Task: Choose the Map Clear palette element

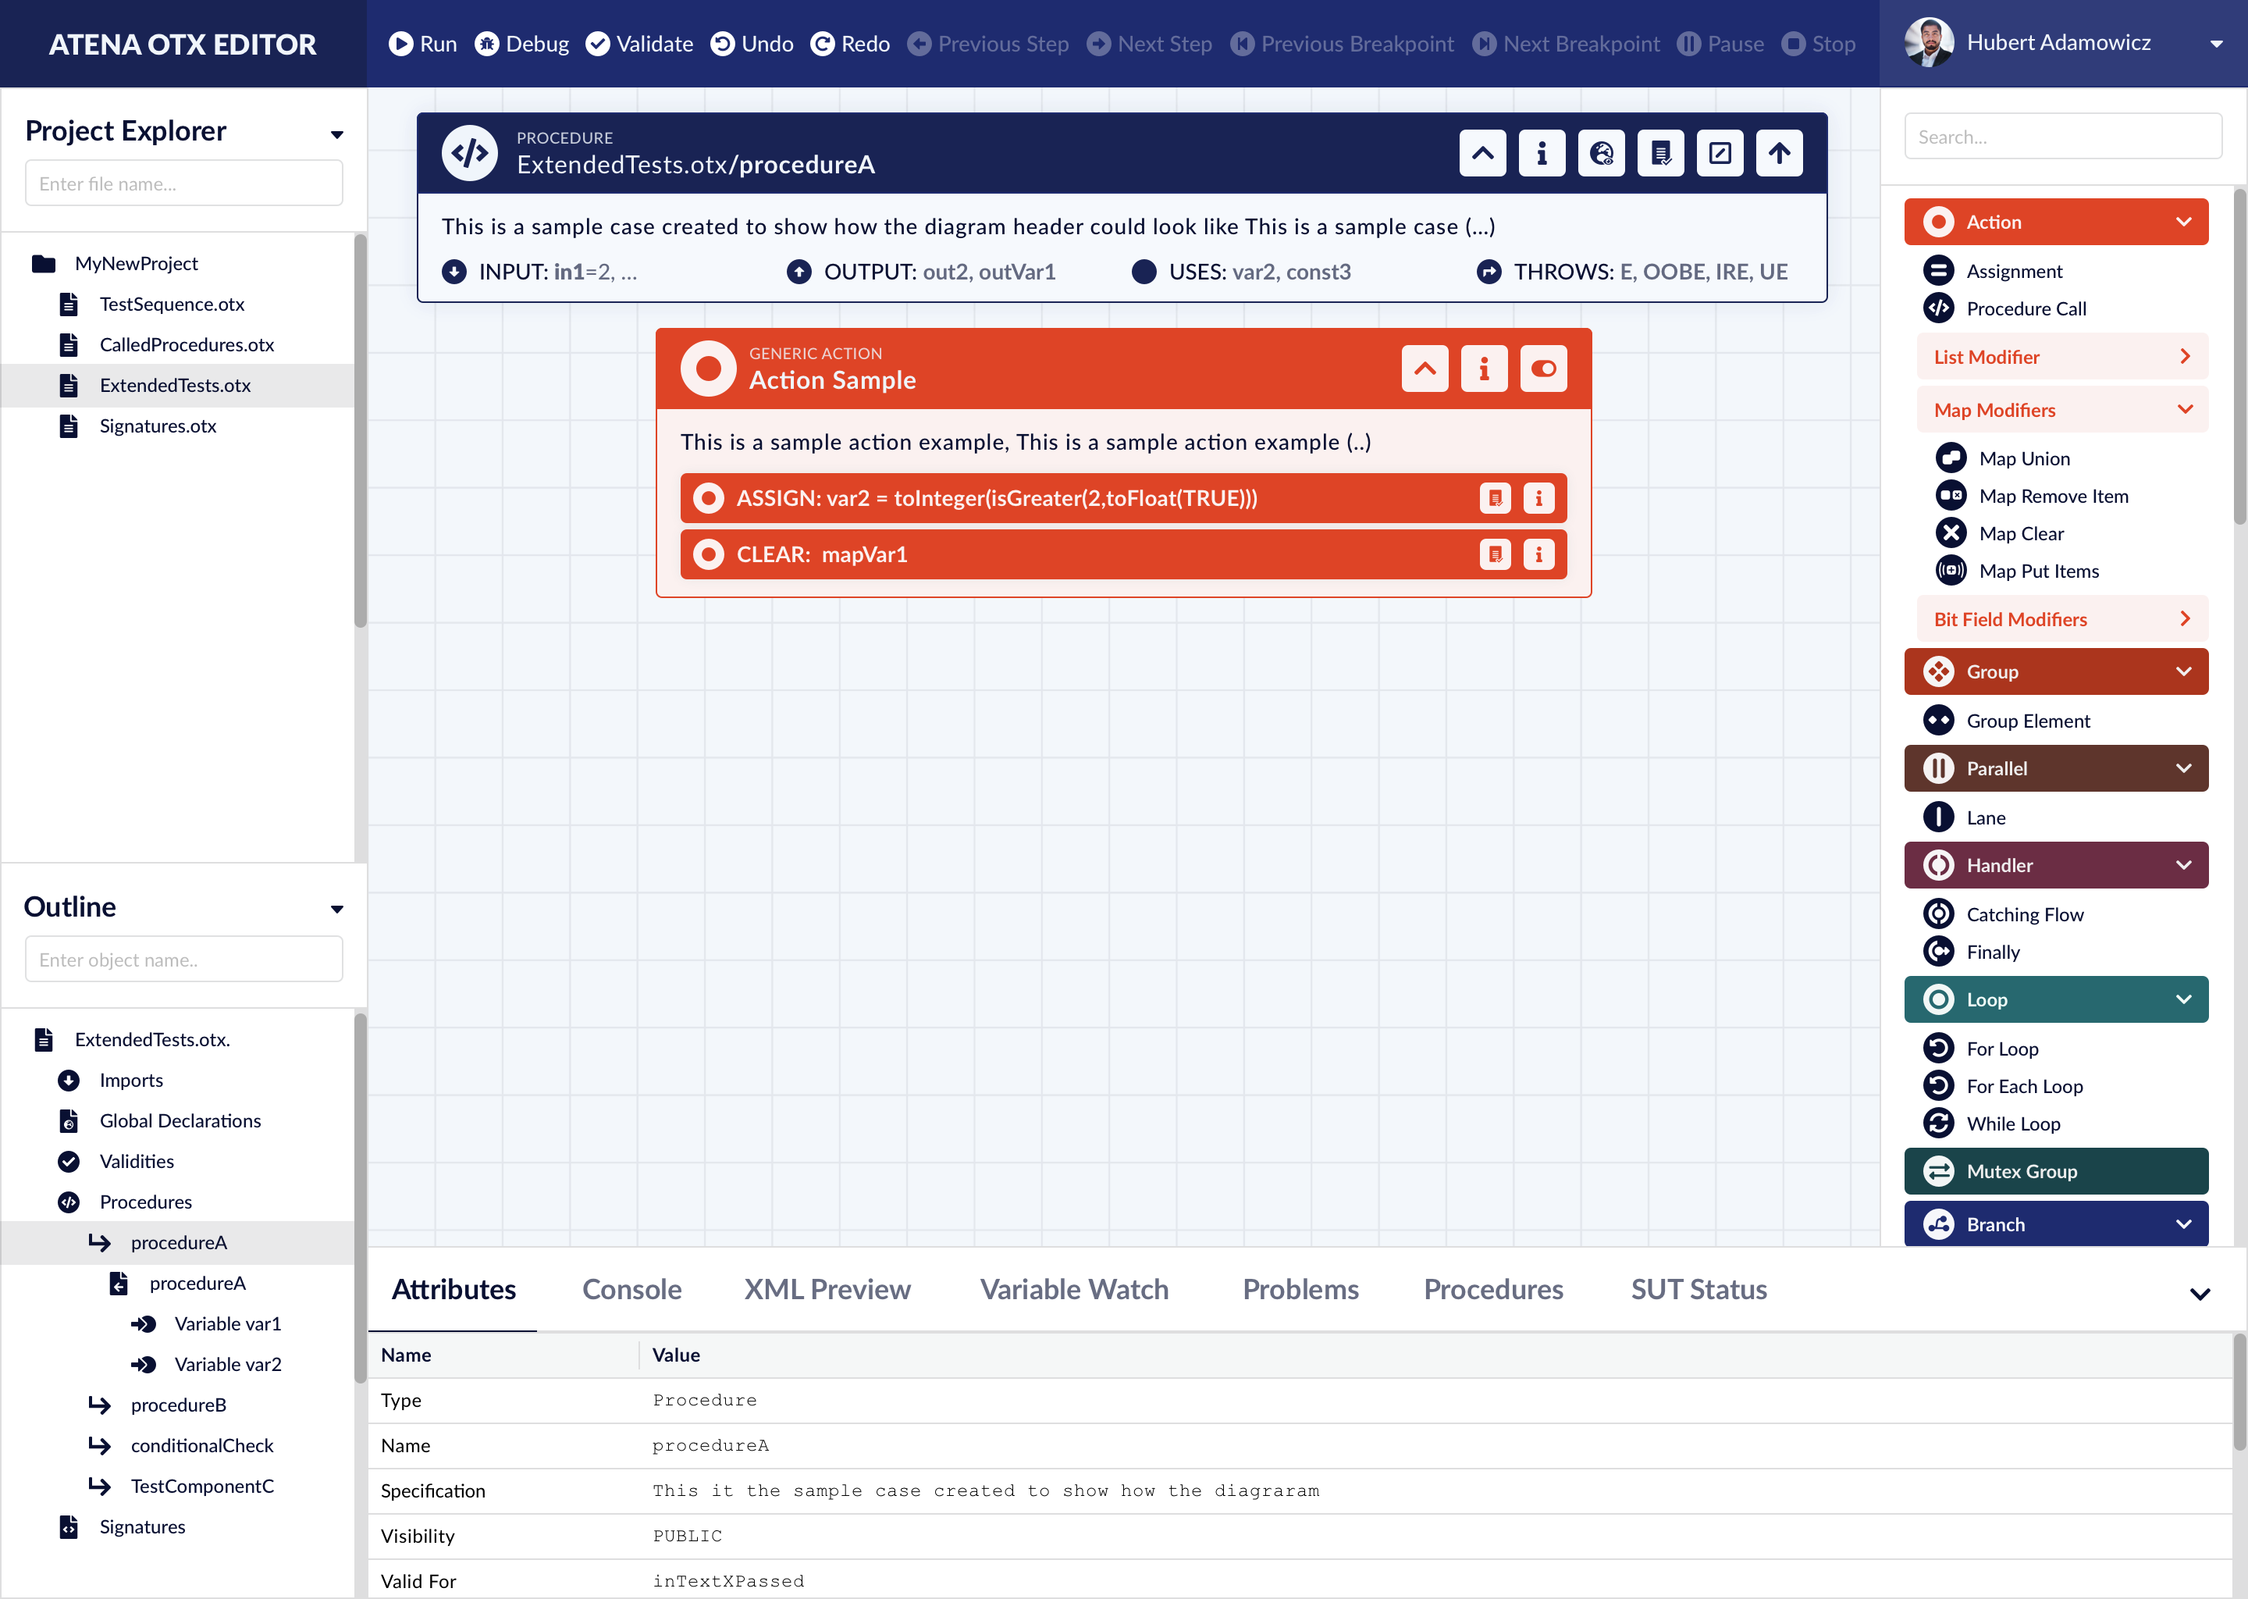Action: point(2000,532)
